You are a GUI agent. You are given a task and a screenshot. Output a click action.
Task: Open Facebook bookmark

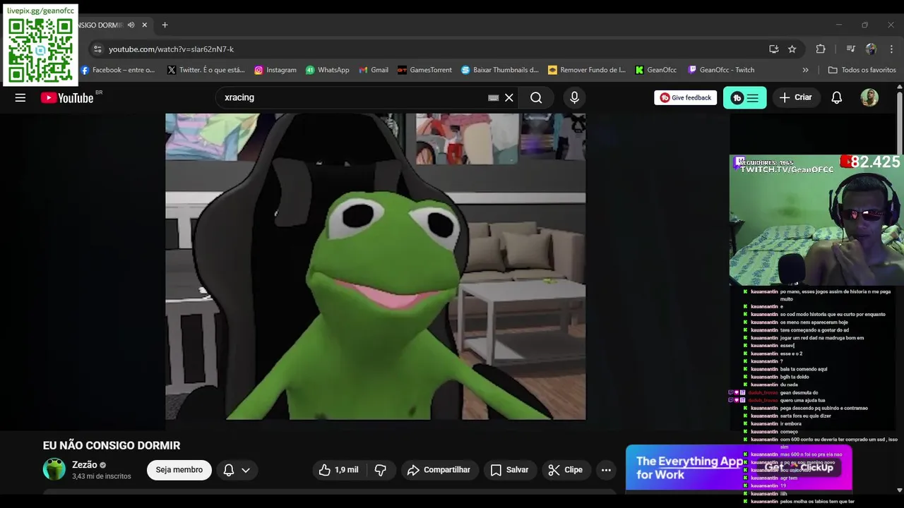click(x=117, y=70)
